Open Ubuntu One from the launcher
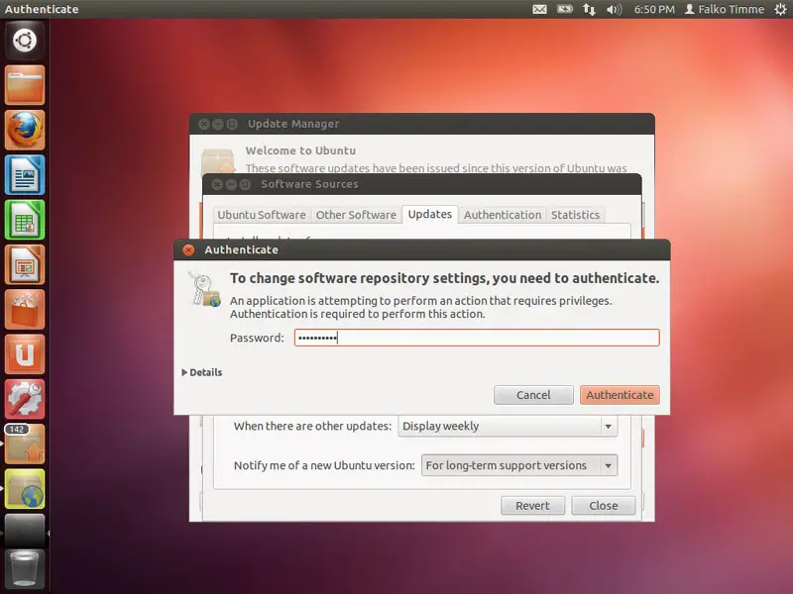The height and width of the screenshot is (594, 793). [x=24, y=354]
